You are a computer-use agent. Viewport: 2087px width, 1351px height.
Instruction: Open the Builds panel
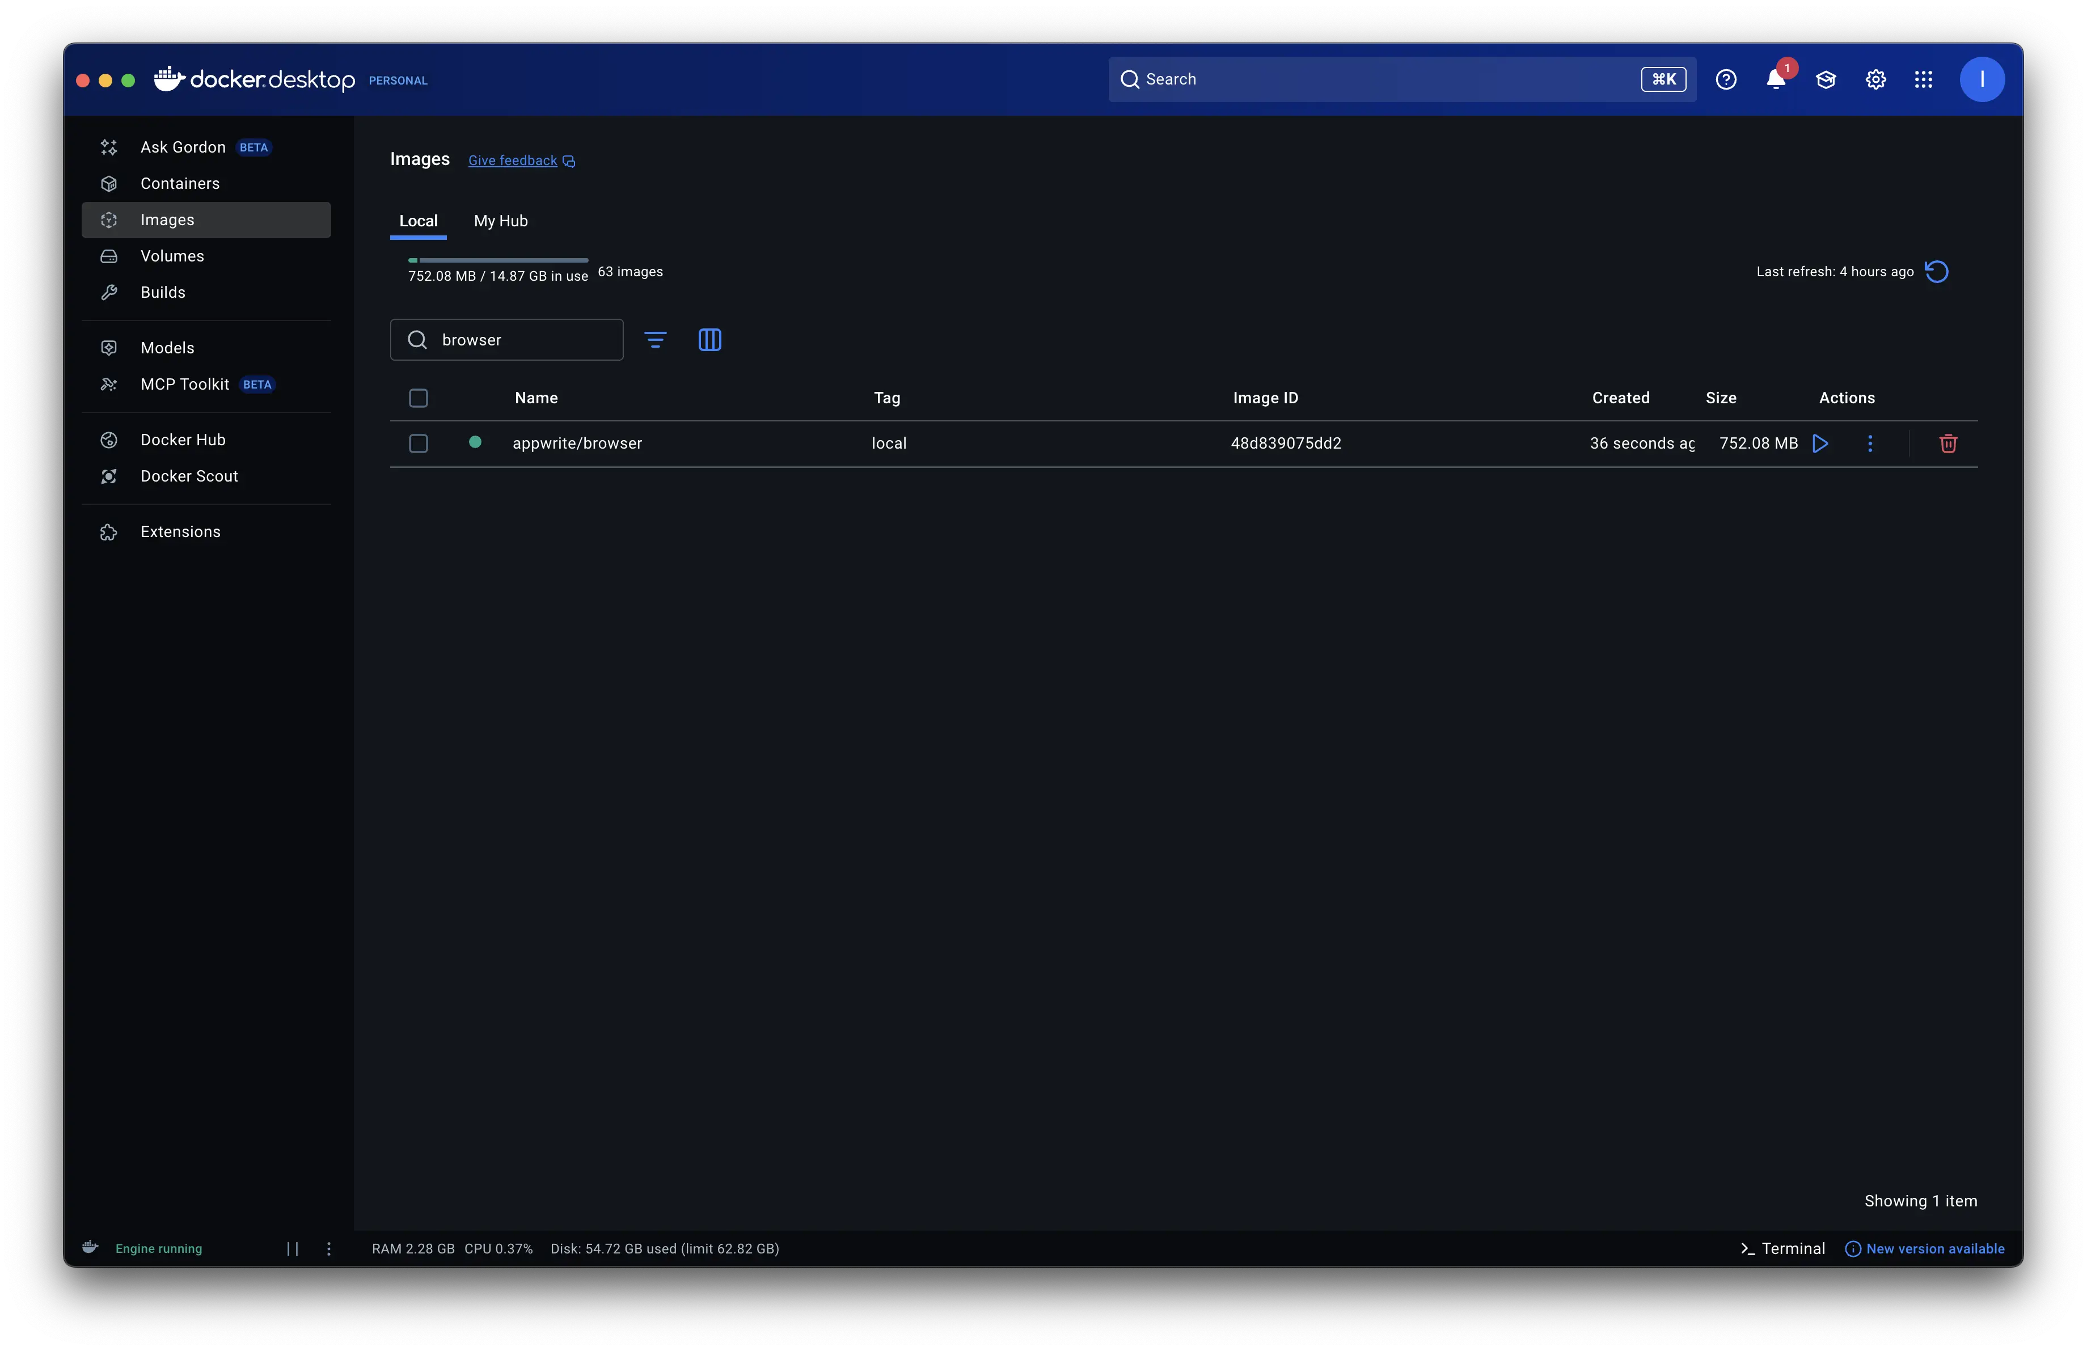click(x=162, y=292)
